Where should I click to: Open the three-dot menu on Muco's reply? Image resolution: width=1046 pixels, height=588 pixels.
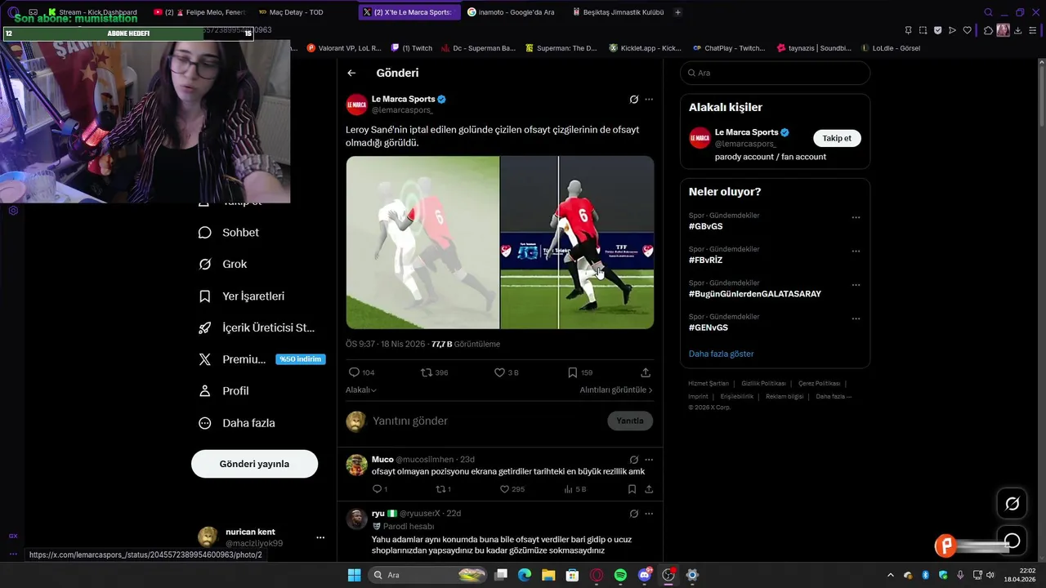649,460
